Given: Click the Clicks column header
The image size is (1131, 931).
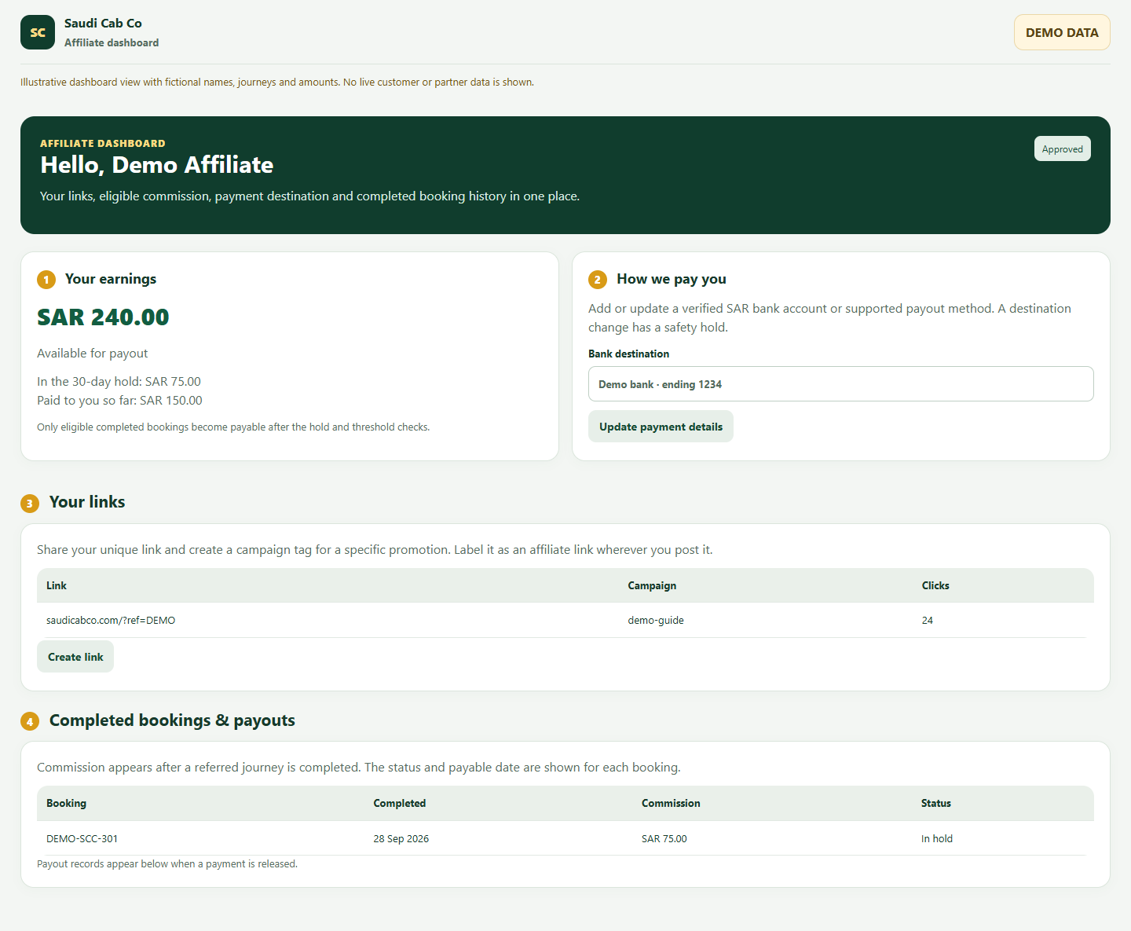Looking at the screenshot, I should (935, 585).
